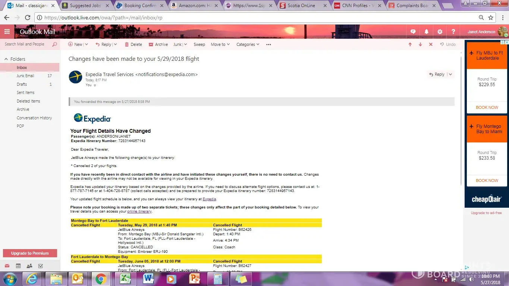Click the Skype chat bubble icon
Viewport: 509px width, 286px height.
point(413,32)
